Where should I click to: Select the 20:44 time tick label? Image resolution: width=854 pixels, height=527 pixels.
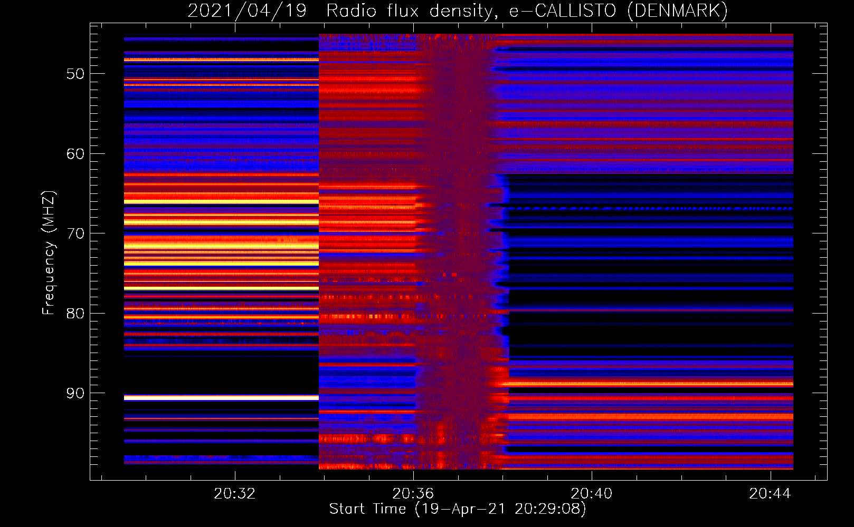click(770, 493)
